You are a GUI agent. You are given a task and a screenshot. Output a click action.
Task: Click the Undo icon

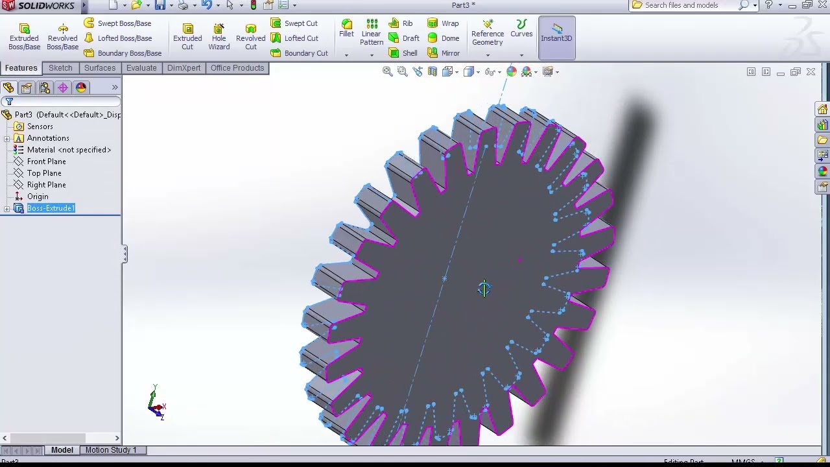206,5
